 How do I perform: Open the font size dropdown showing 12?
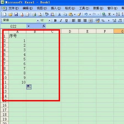click(x=50, y=20)
